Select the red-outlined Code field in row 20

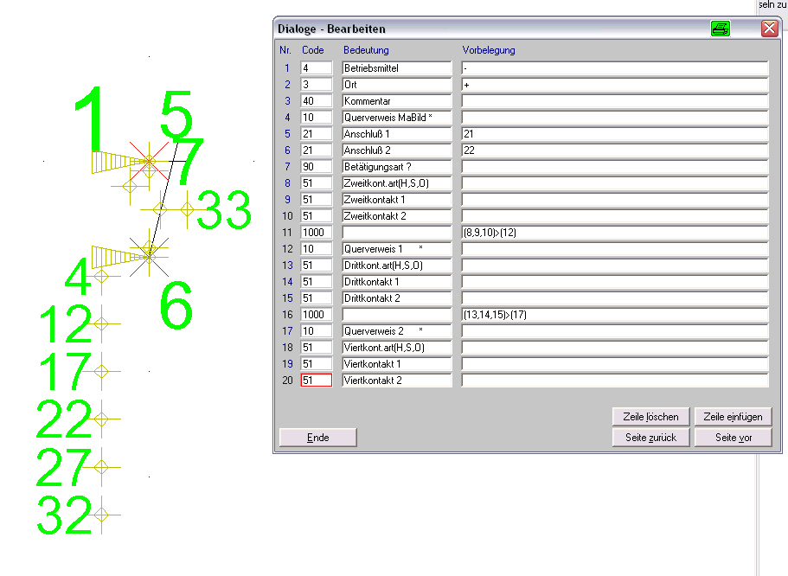click(316, 380)
